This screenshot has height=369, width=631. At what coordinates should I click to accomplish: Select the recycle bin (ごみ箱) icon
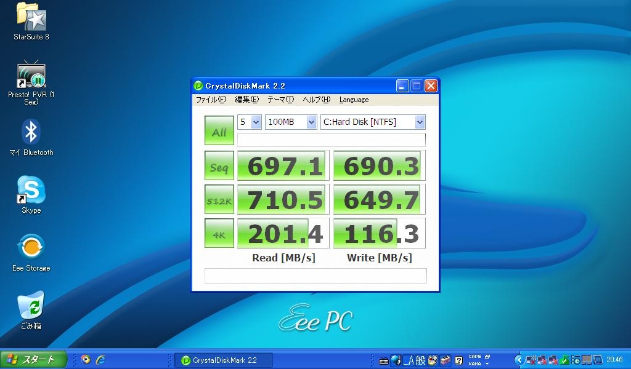pos(31,310)
